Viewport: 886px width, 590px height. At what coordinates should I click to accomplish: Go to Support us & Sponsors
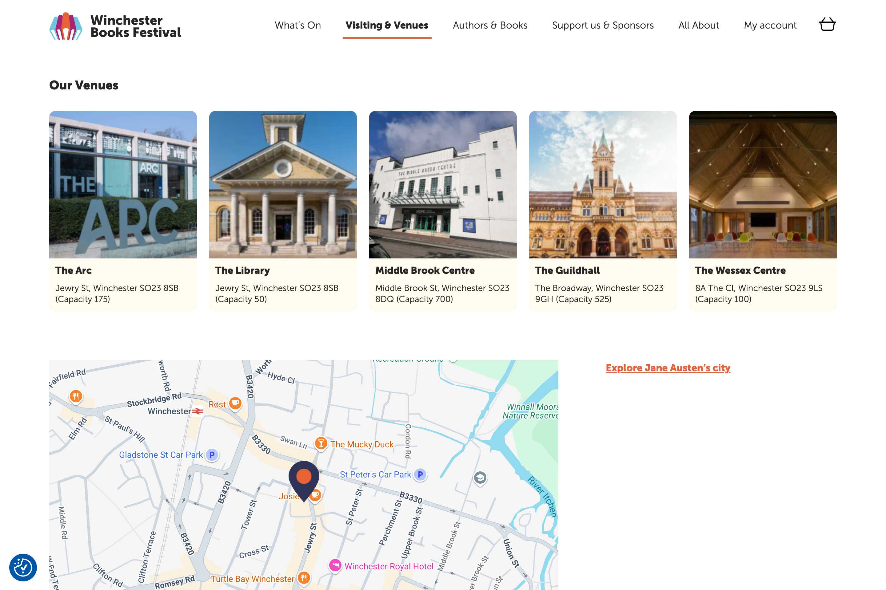tap(603, 25)
